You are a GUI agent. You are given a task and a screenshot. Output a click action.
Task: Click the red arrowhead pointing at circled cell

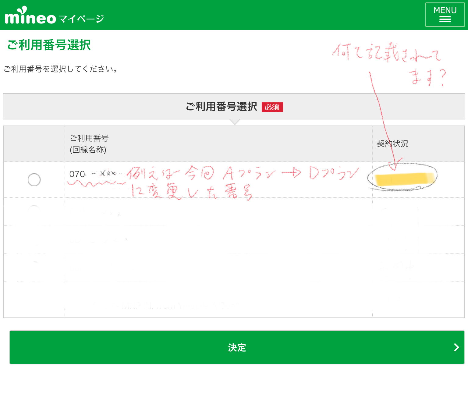pyautogui.click(x=394, y=165)
